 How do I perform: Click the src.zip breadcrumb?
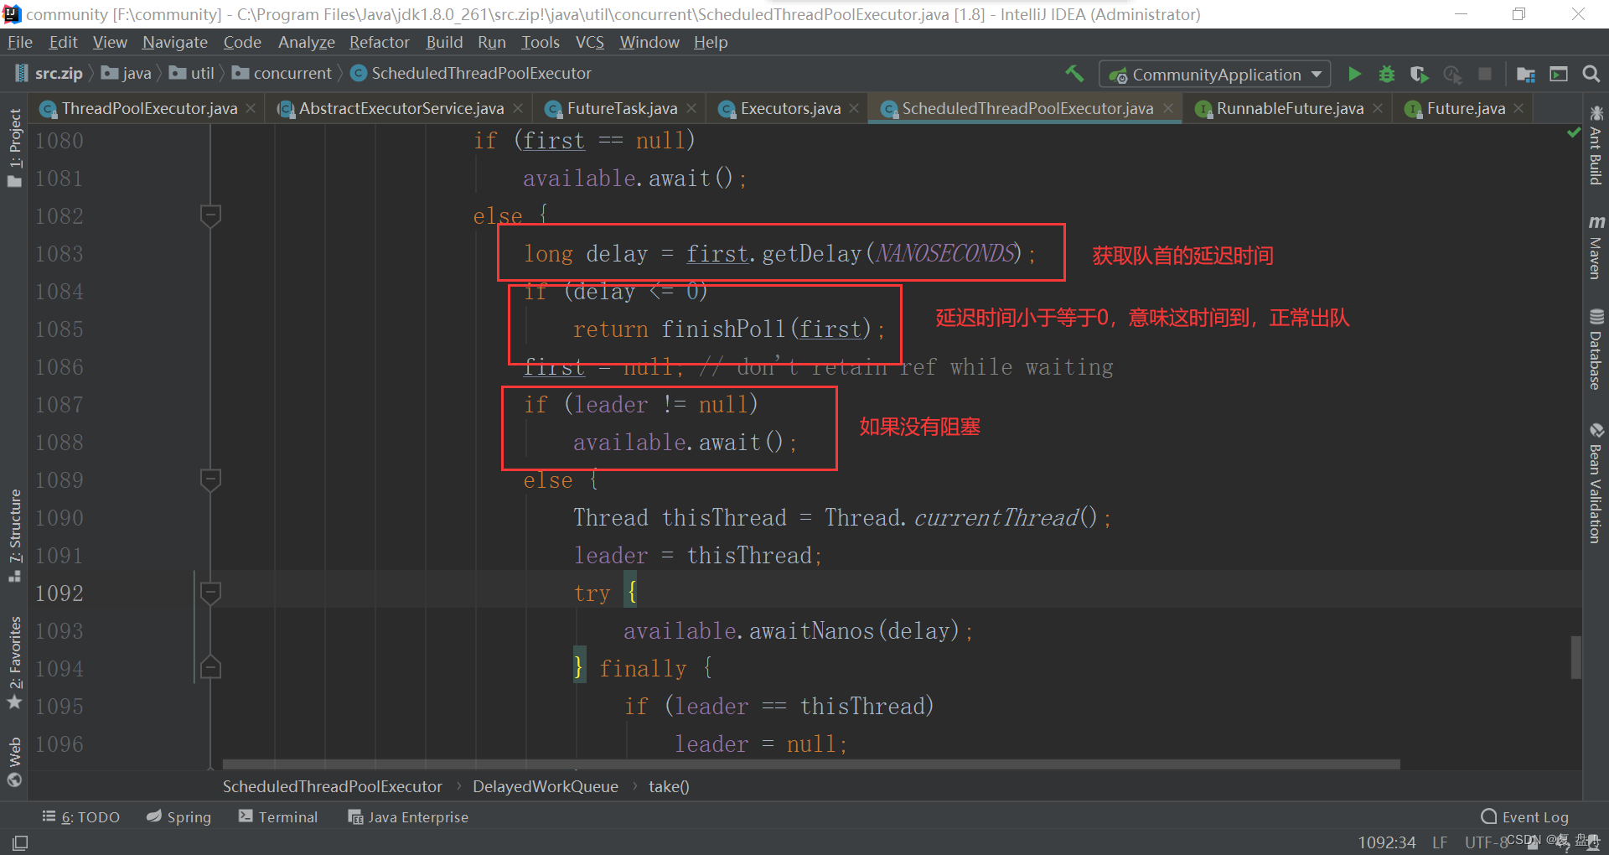click(49, 74)
